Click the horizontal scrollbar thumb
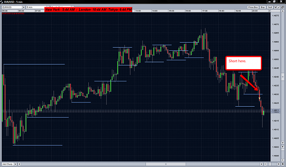 (166, 164)
